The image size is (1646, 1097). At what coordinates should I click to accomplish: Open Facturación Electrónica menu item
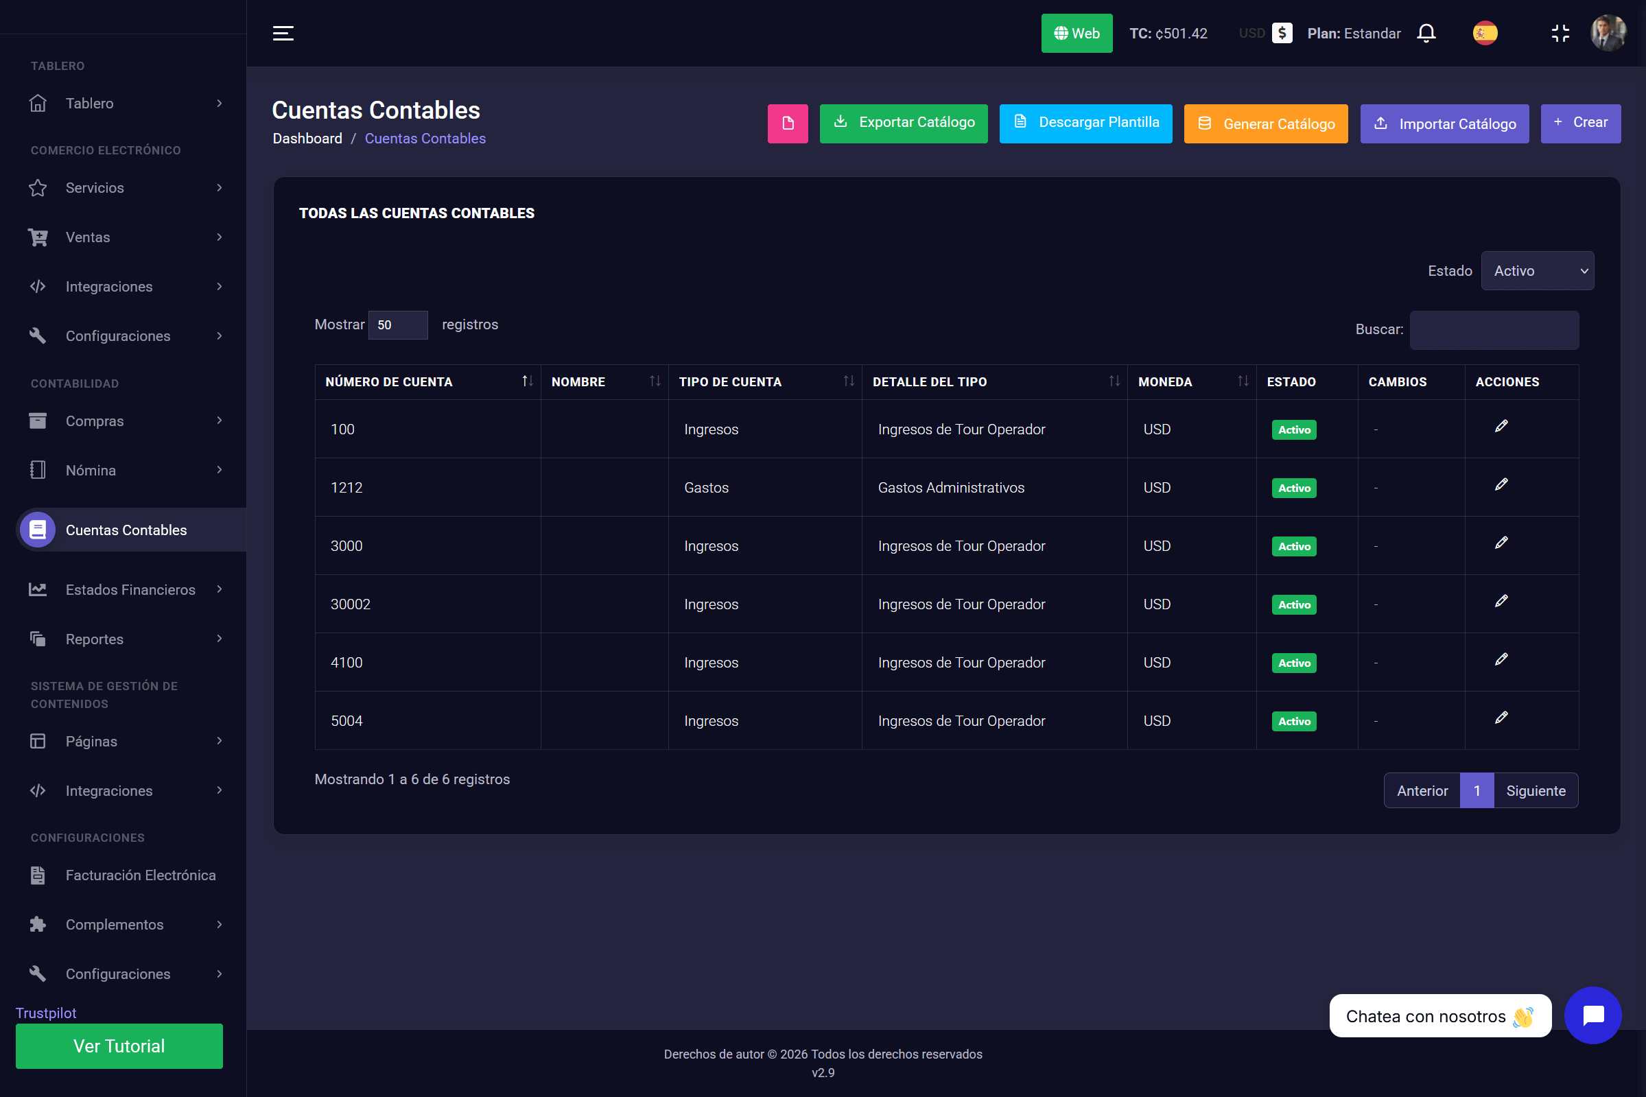click(140, 875)
